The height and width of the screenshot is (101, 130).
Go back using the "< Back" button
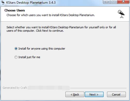coord(75,95)
